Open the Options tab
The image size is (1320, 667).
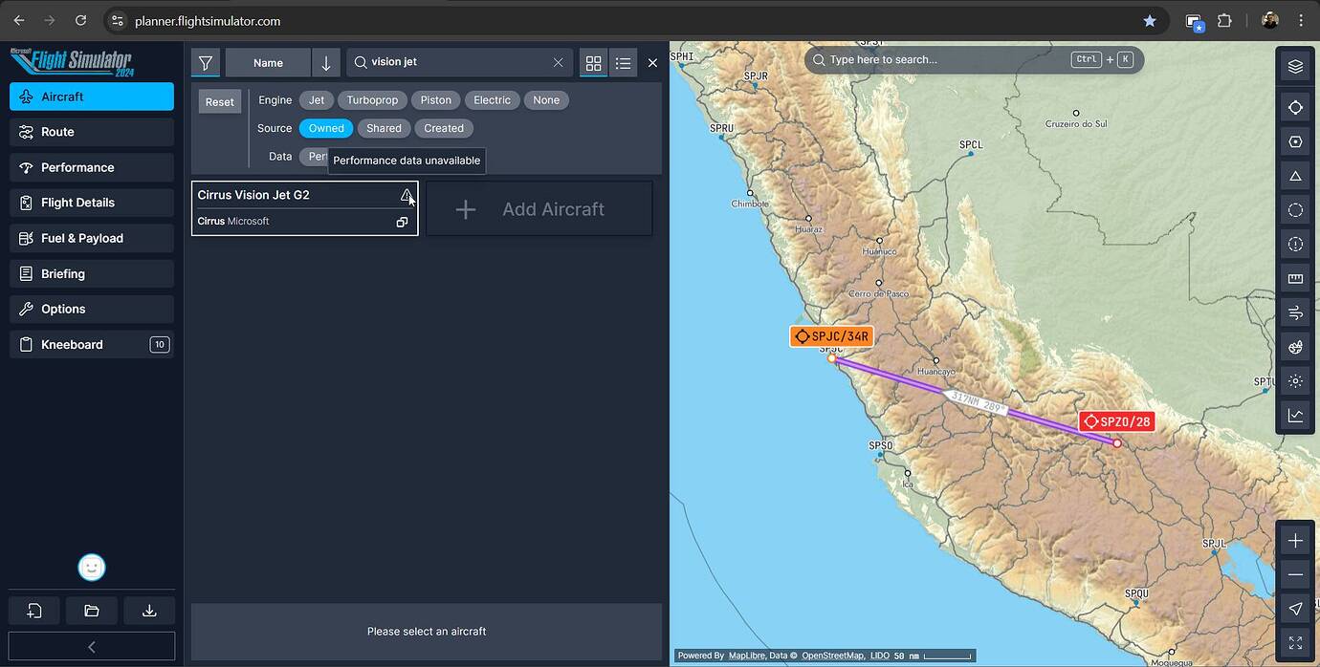(x=92, y=309)
